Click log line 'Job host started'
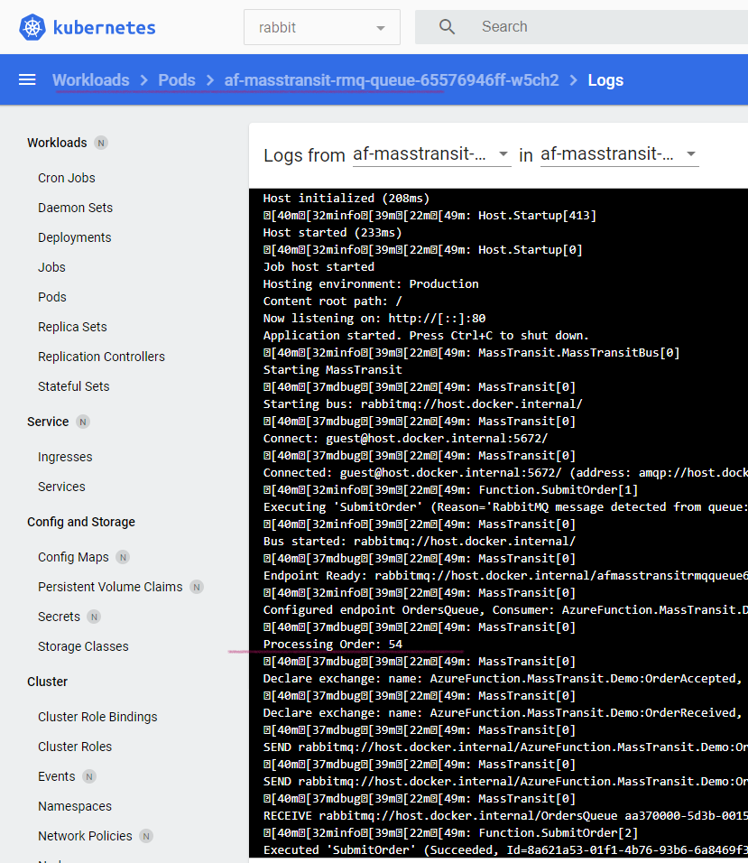 319,267
